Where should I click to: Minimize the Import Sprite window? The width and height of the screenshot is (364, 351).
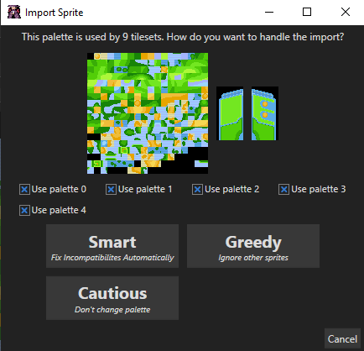[x=269, y=12]
